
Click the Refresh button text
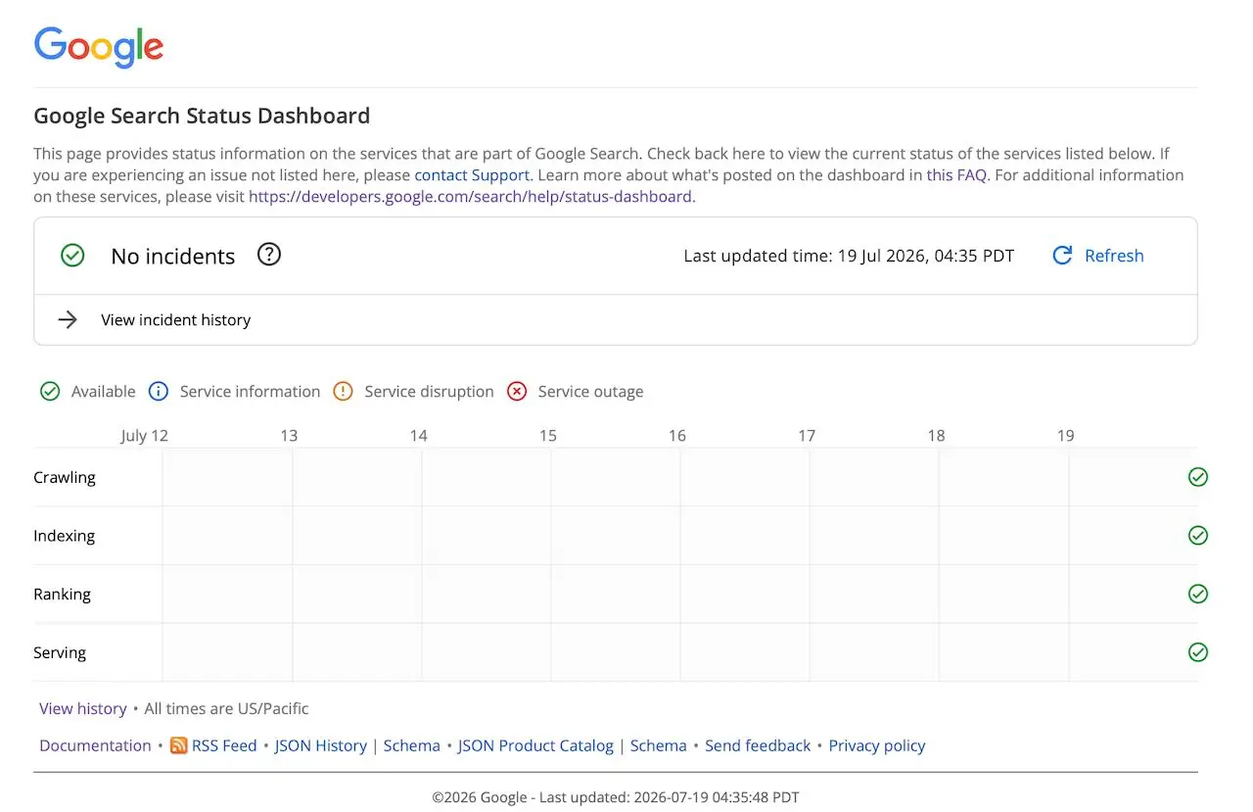(1114, 256)
